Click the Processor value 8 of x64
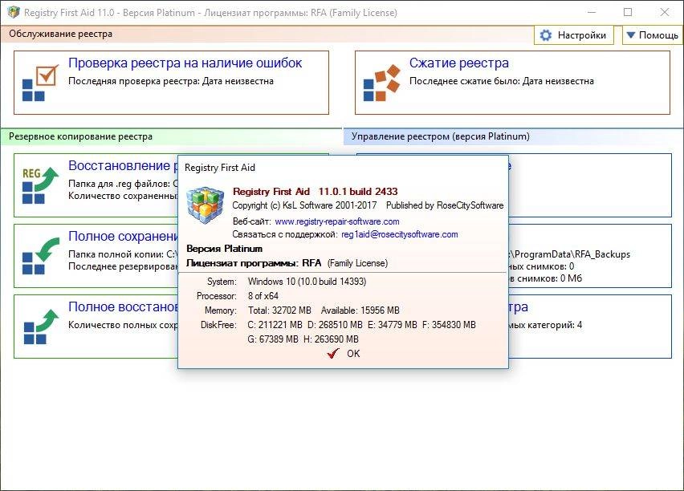Image resolution: width=684 pixels, height=491 pixels. click(263, 296)
